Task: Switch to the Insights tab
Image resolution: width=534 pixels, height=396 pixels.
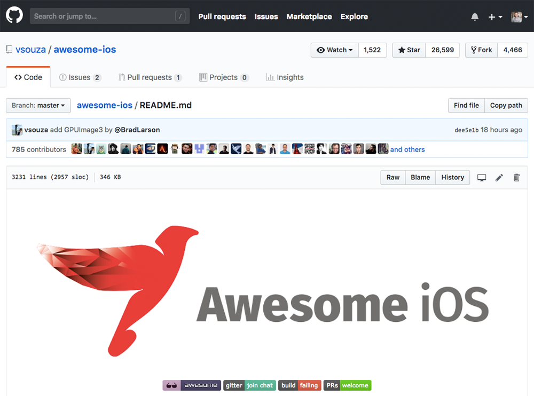Action: coord(285,77)
